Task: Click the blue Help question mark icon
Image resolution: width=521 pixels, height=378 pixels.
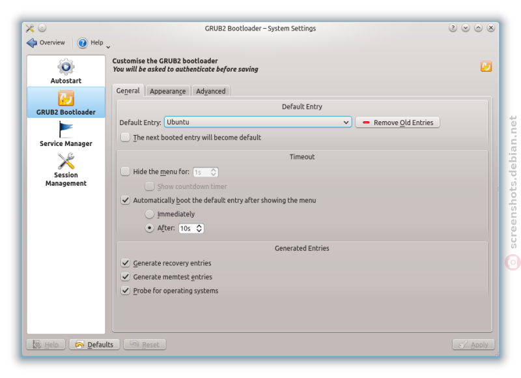Action: (x=83, y=42)
